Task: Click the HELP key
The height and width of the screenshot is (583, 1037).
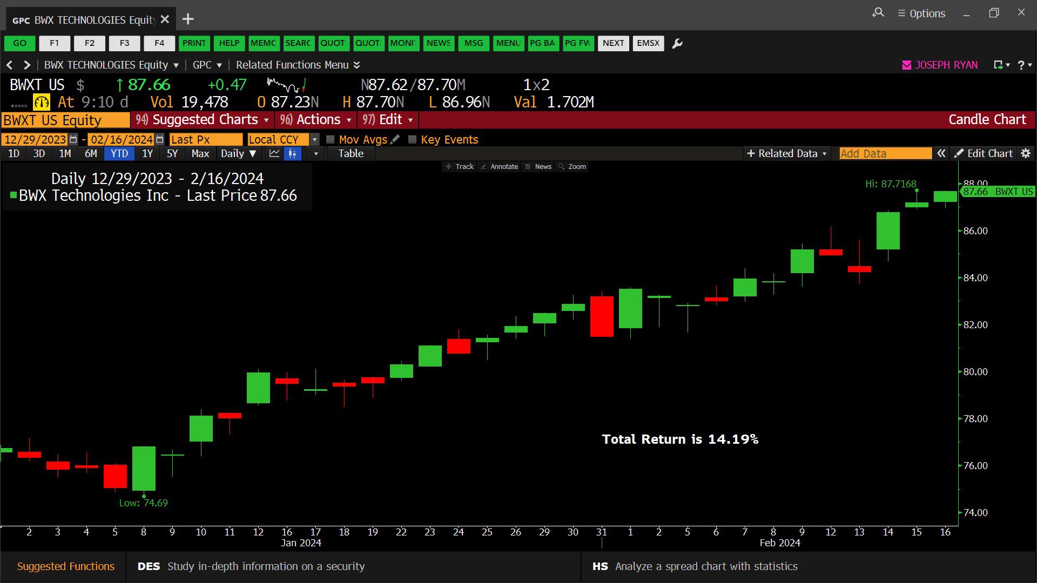Action: (x=229, y=43)
